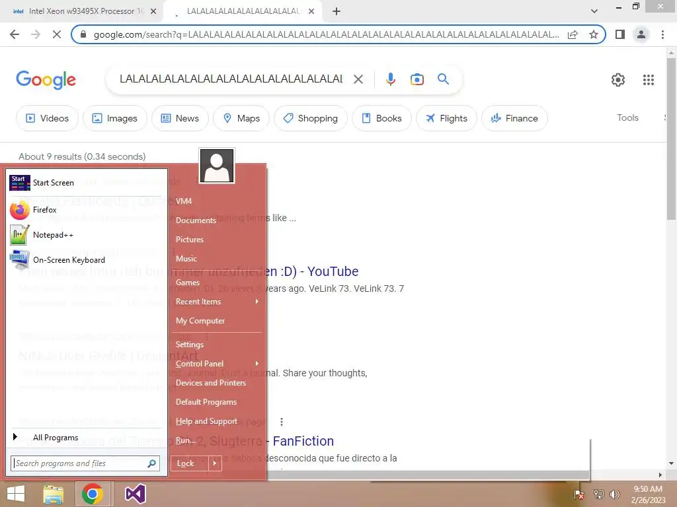Viewport: 677px width, 507px height.
Task: Switch to Books results
Action: point(381,118)
